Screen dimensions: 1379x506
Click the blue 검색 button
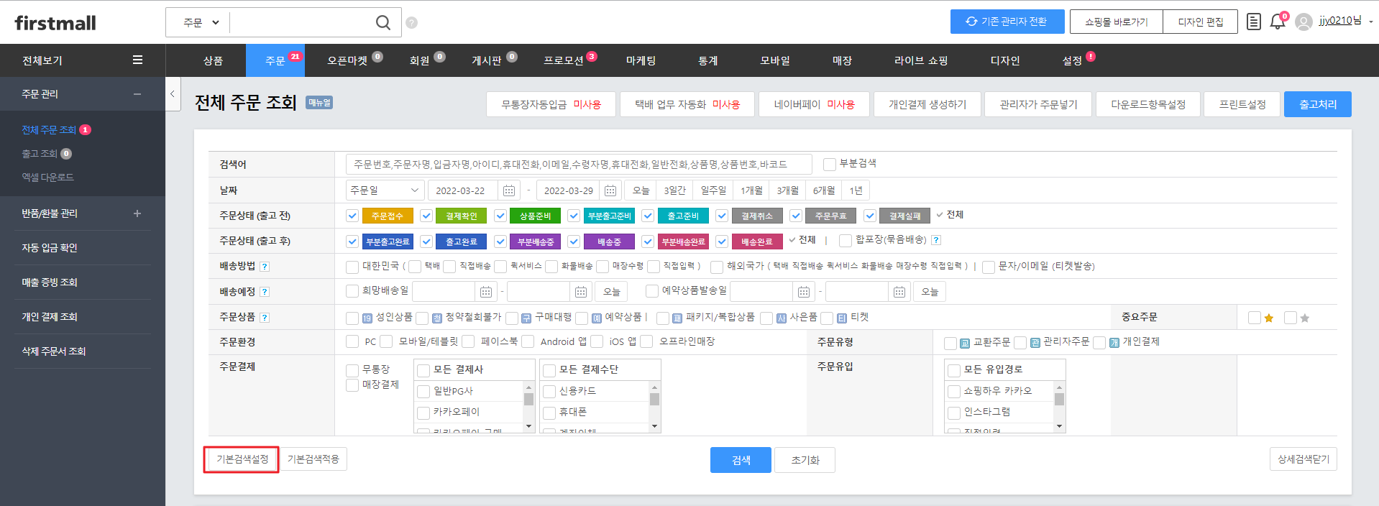pos(741,460)
